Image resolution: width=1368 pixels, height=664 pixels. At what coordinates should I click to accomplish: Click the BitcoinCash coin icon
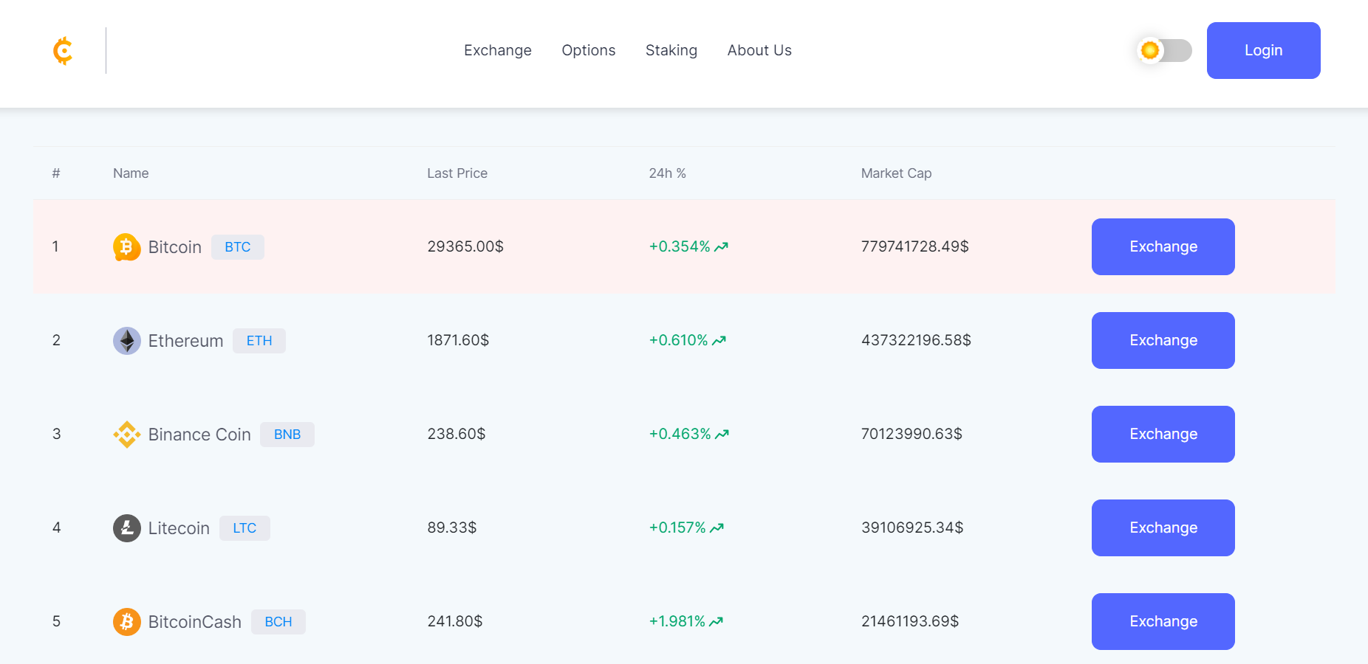coord(127,622)
